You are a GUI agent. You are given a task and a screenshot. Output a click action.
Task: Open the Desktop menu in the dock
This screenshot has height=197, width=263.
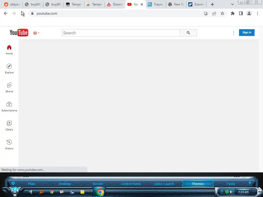coord(65,184)
